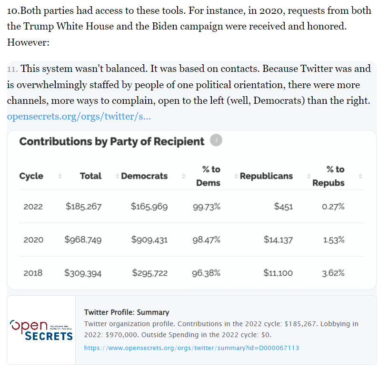Click the Twitter Profile: Summary title
388x370 pixels.
tap(127, 312)
